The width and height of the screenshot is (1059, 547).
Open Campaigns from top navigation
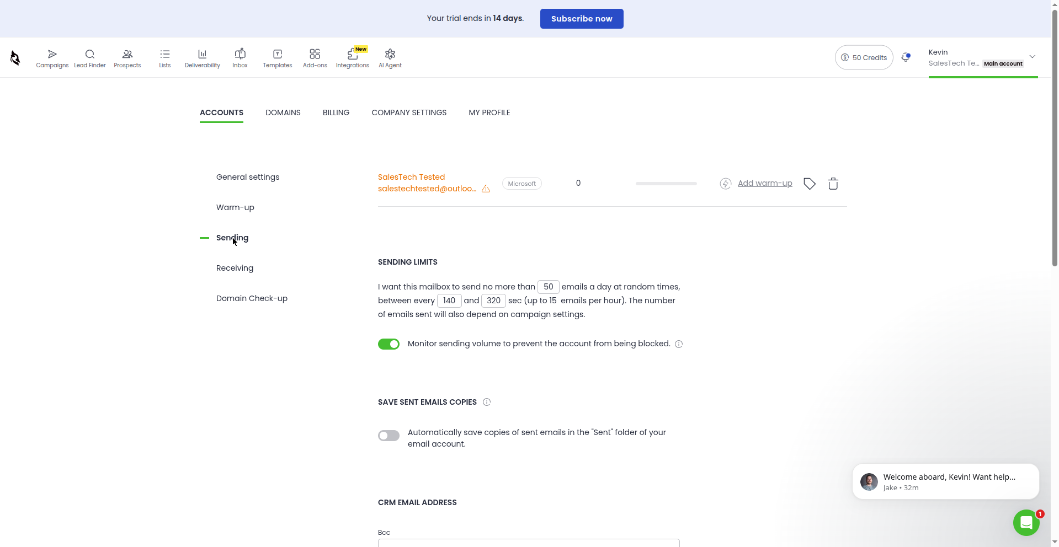[x=52, y=58]
